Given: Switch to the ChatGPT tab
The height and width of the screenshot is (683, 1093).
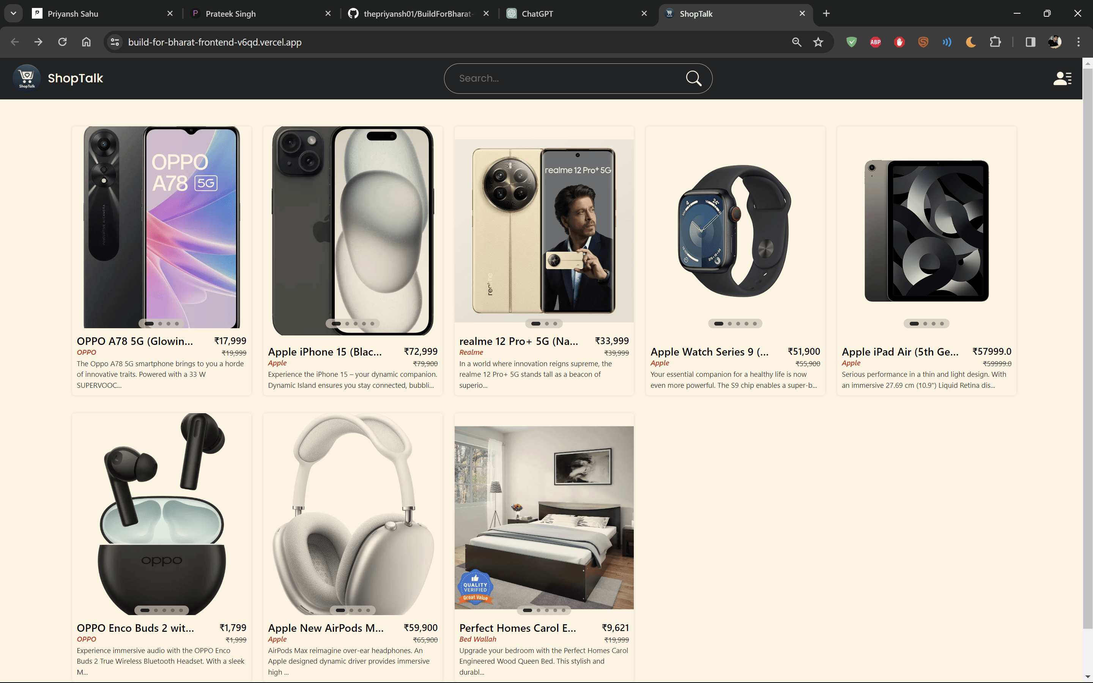Looking at the screenshot, I should pos(578,14).
